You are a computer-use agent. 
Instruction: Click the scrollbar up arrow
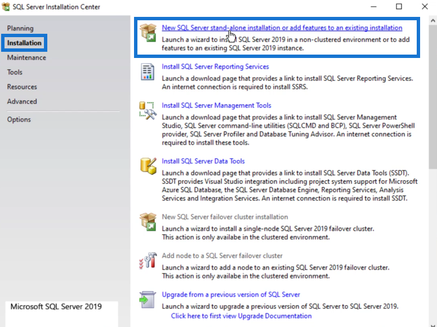tap(433, 21)
